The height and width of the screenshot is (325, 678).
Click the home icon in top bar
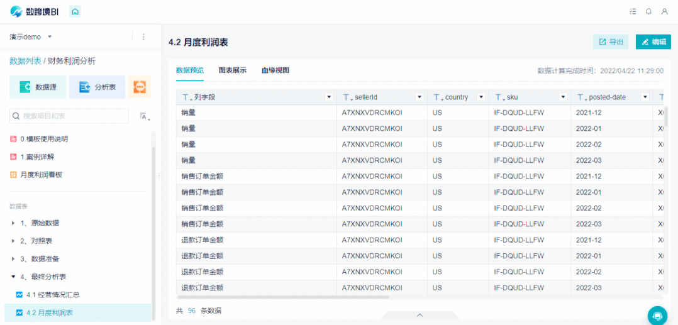click(75, 12)
